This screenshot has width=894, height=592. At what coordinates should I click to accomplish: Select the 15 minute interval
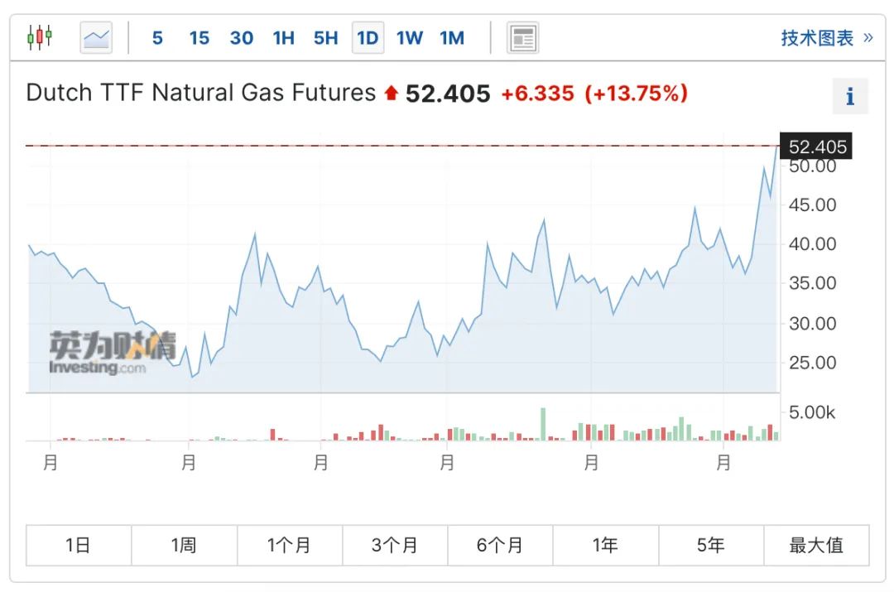click(x=199, y=37)
